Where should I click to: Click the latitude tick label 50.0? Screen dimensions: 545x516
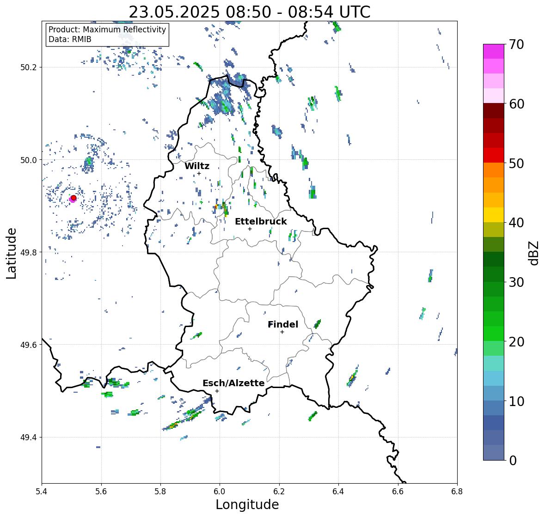tap(29, 160)
